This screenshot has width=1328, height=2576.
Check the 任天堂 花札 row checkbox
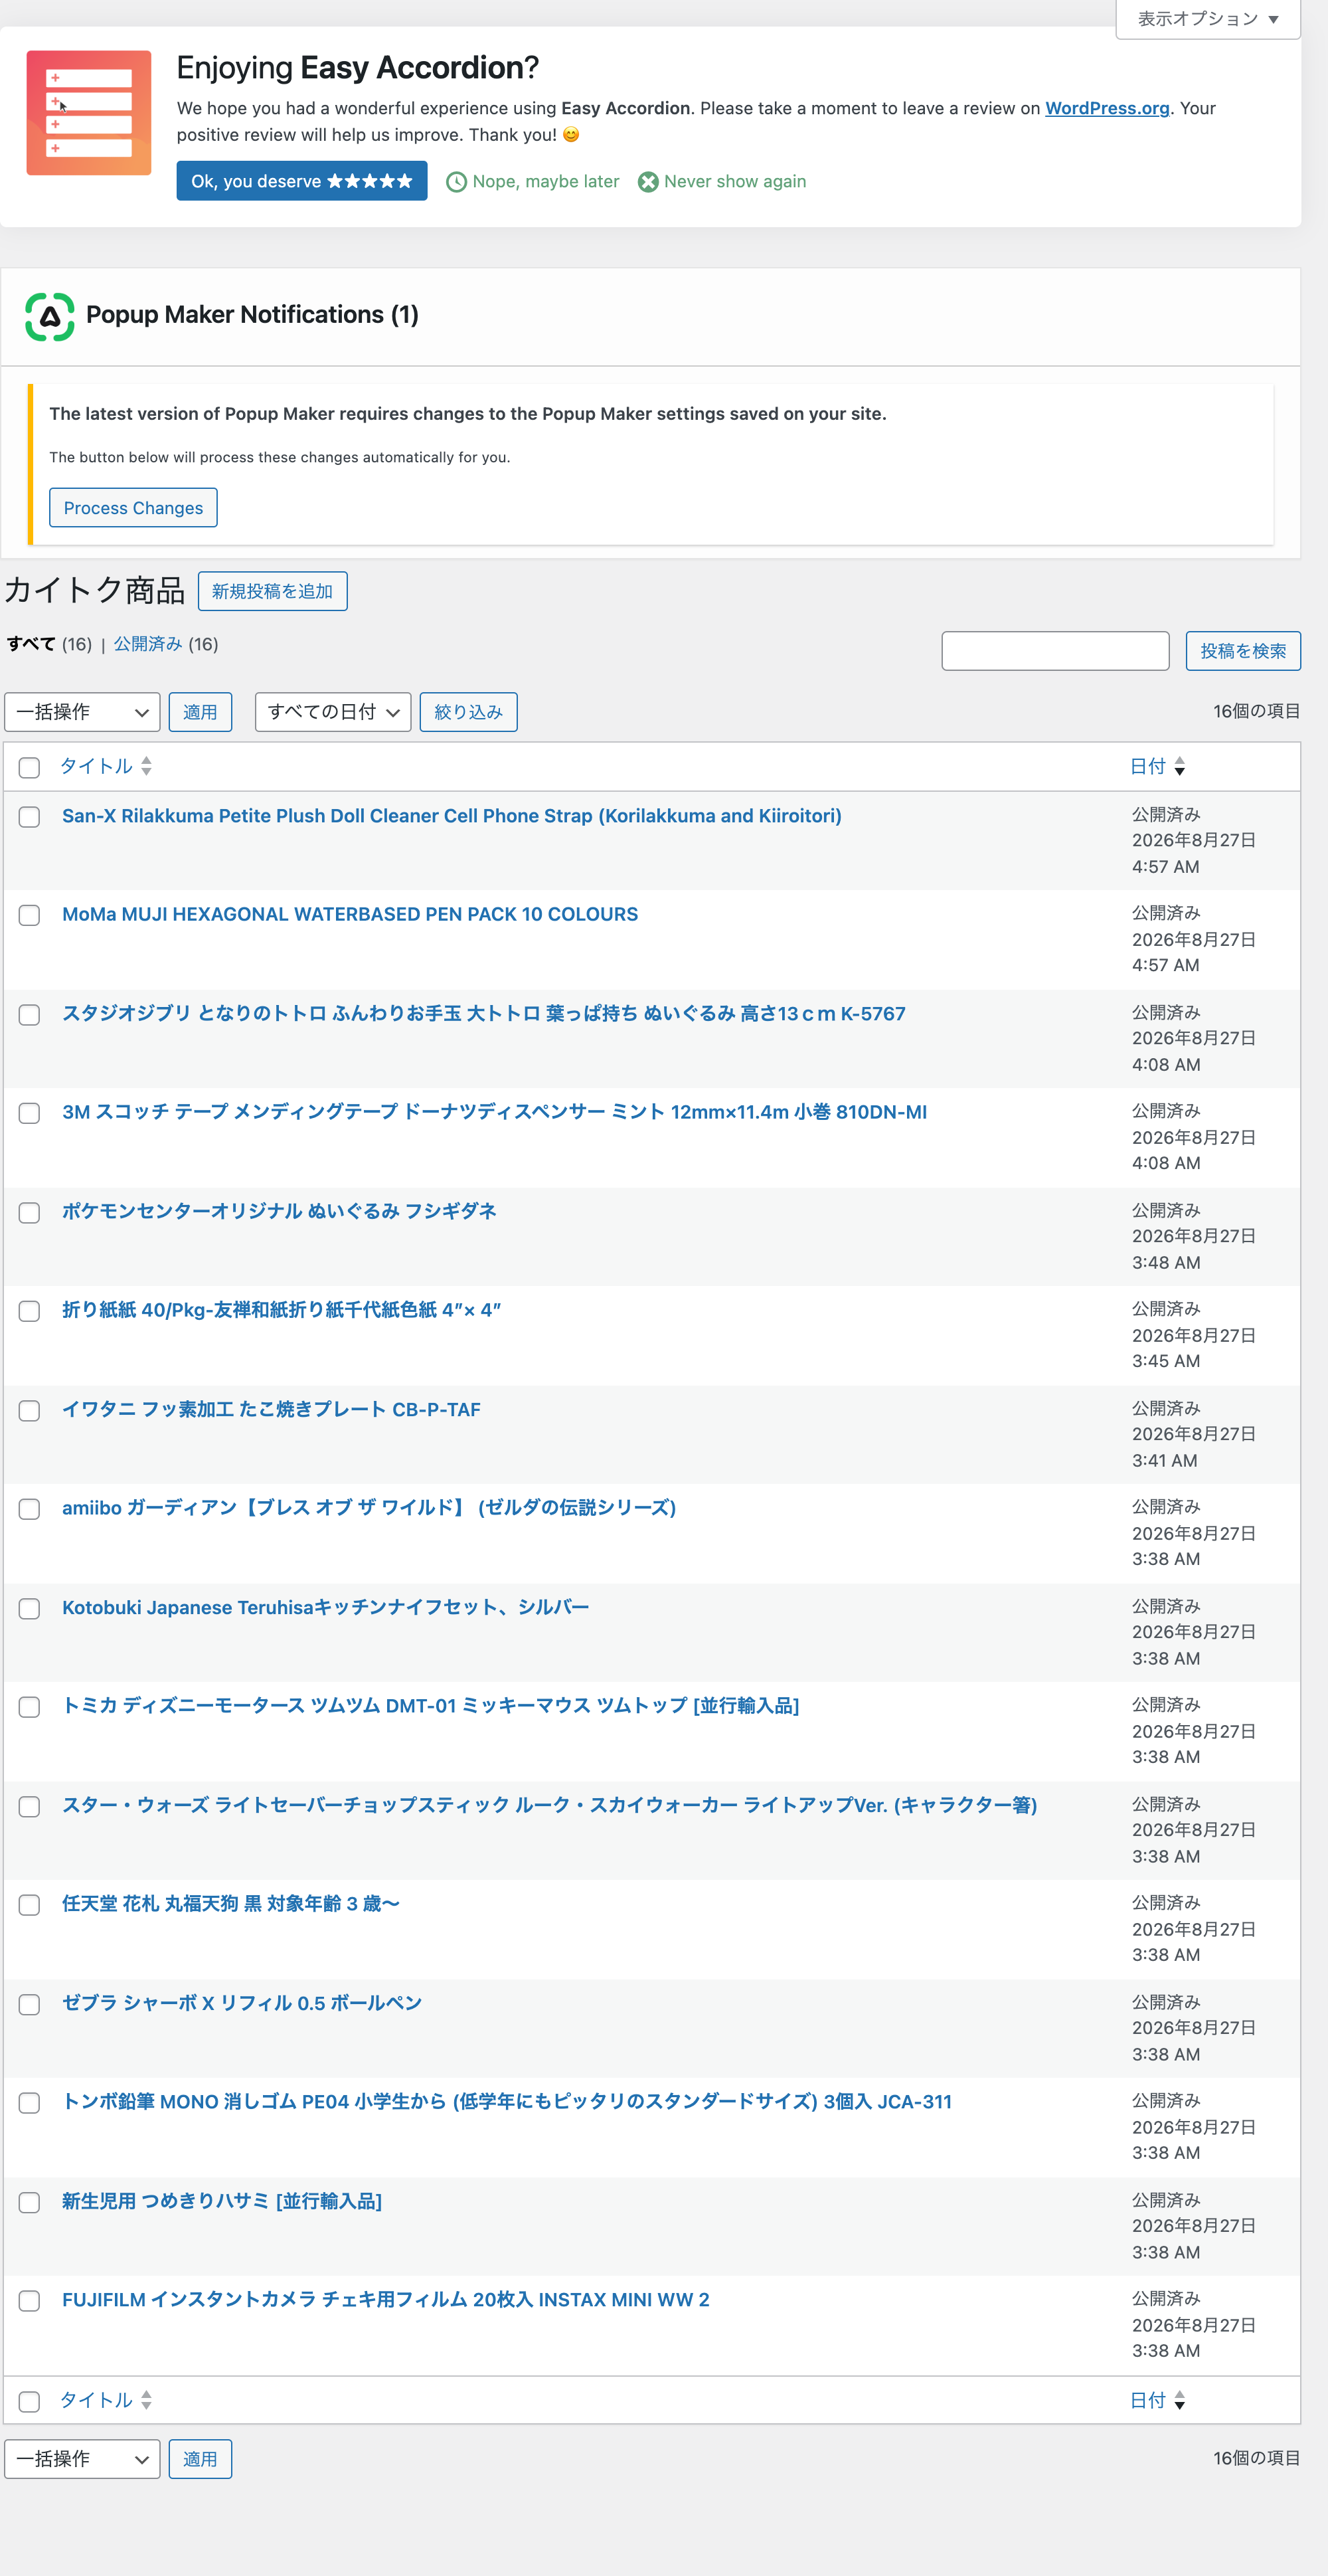point(30,1905)
